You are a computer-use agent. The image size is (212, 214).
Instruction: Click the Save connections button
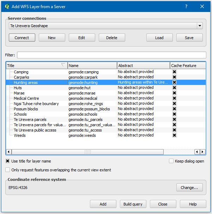click(x=189, y=38)
